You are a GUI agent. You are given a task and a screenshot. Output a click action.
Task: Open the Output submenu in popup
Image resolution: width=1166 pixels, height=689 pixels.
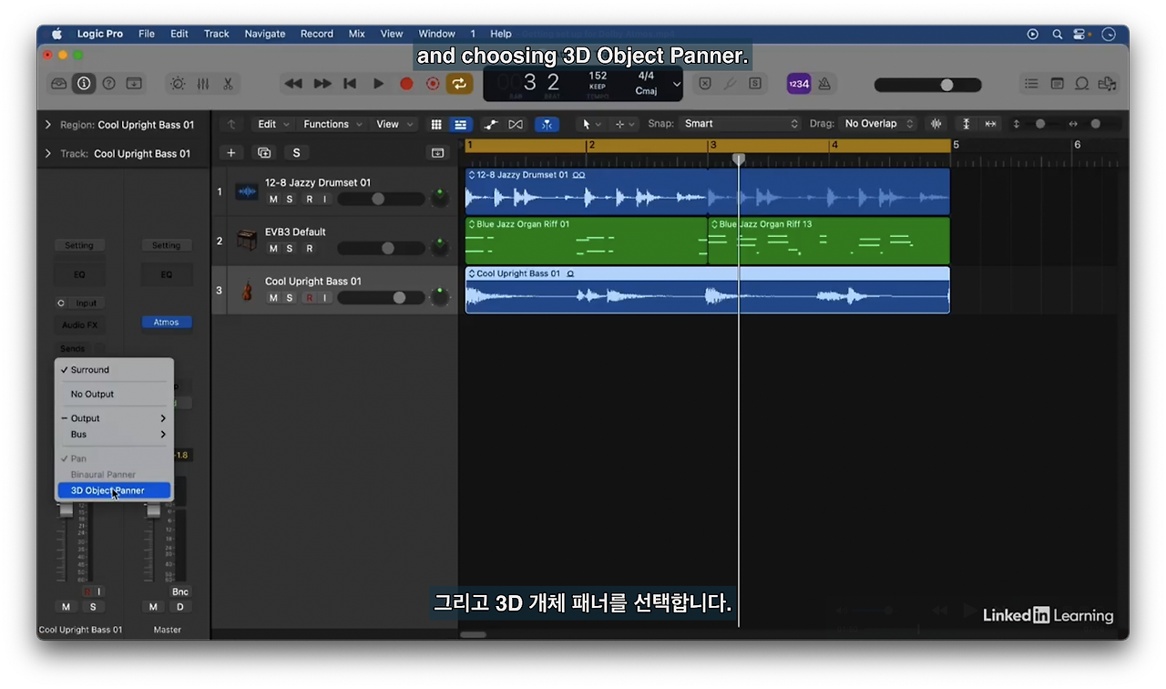114,418
